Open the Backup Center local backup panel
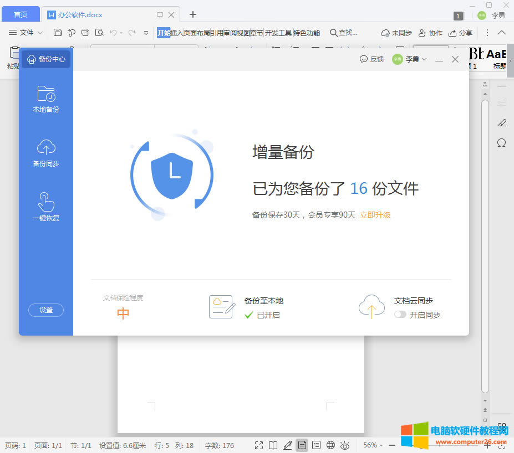The image size is (514, 453). [46, 100]
